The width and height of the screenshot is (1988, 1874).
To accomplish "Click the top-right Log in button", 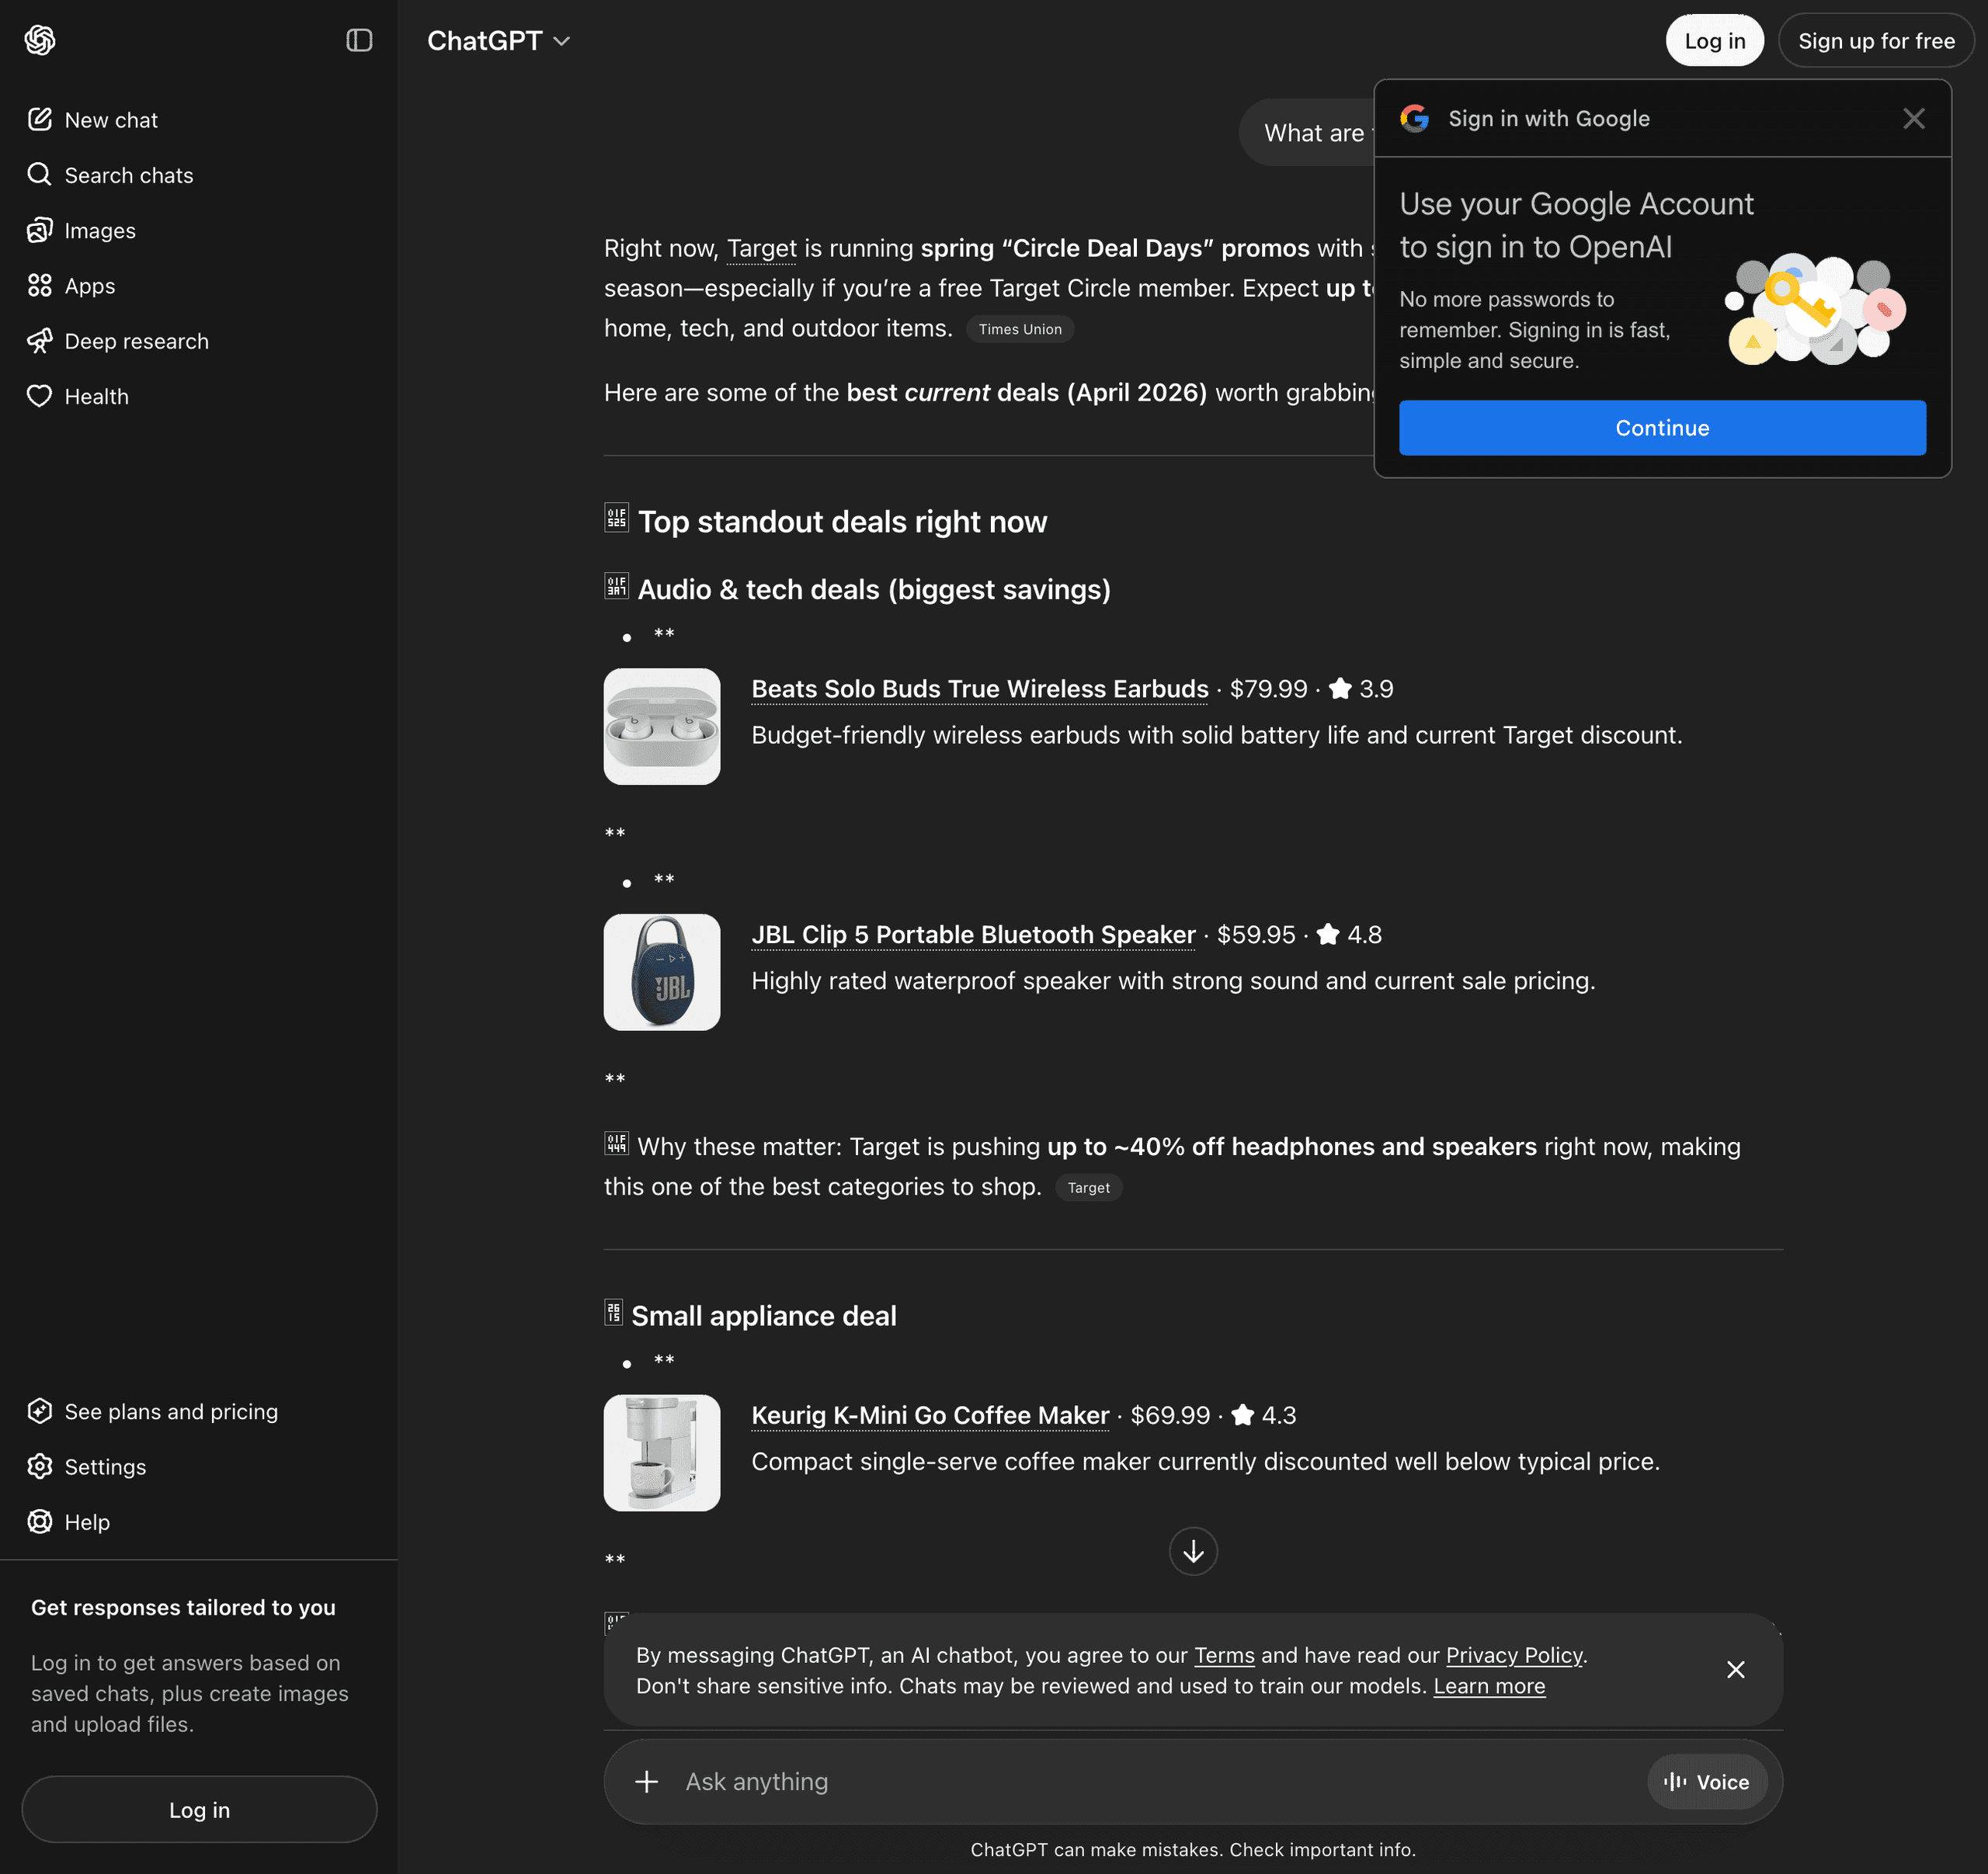I will pyautogui.click(x=1714, y=41).
